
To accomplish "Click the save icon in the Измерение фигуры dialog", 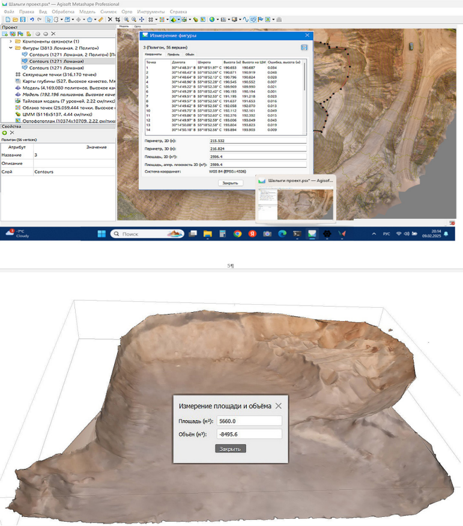I will 304,47.
